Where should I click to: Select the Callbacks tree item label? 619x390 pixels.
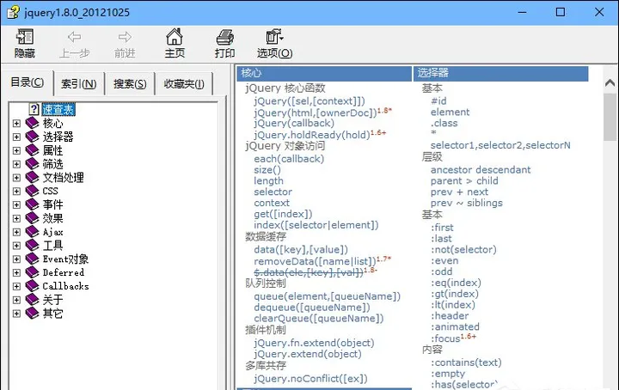65,286
